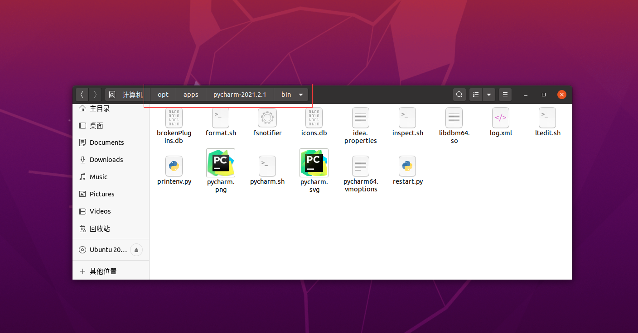Click the file name "pycharm.sh"

[x=267, y=181]
